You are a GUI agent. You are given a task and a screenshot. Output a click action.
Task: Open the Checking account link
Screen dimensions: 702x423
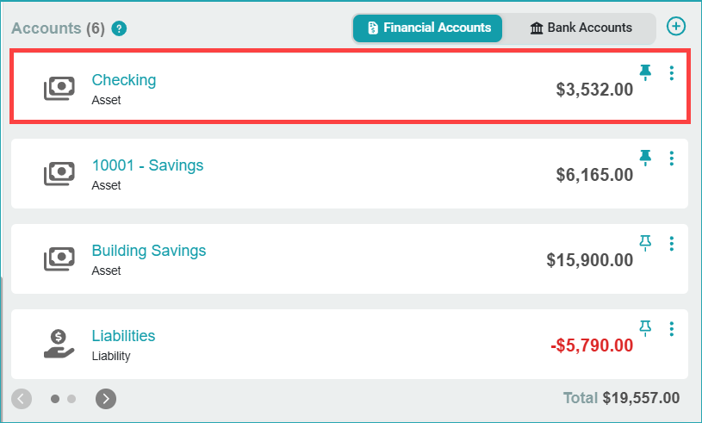pos(124,80)
